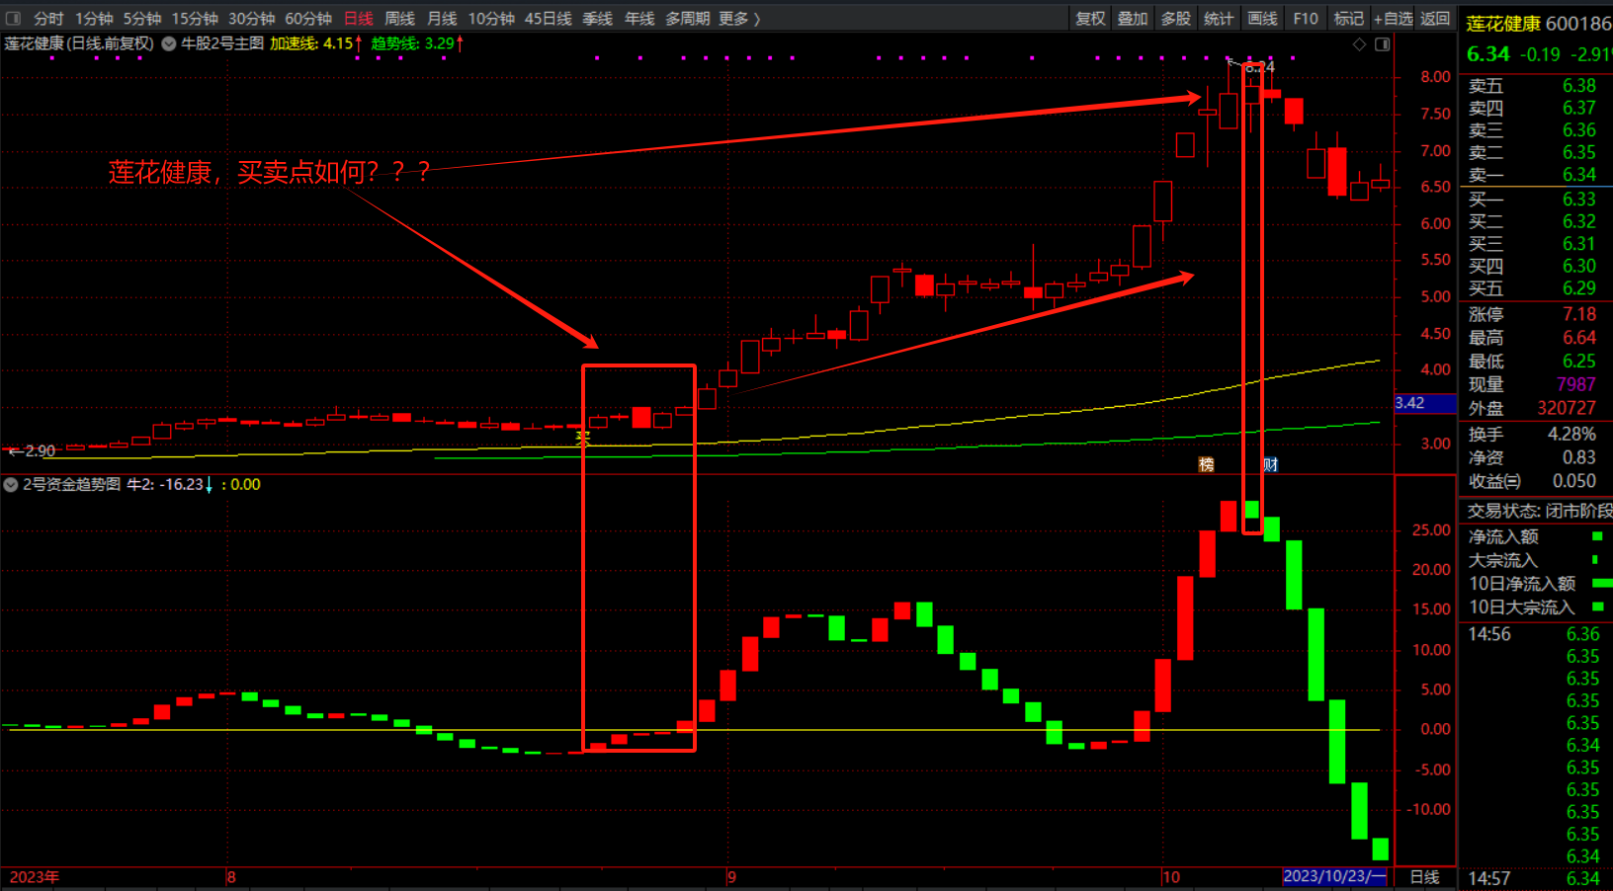Select the 15分钟 period

point(195,18)
